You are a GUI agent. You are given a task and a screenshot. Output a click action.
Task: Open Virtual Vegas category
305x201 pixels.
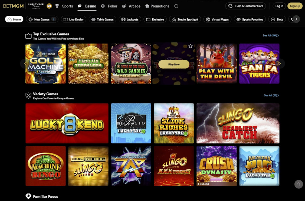(217, 19)
